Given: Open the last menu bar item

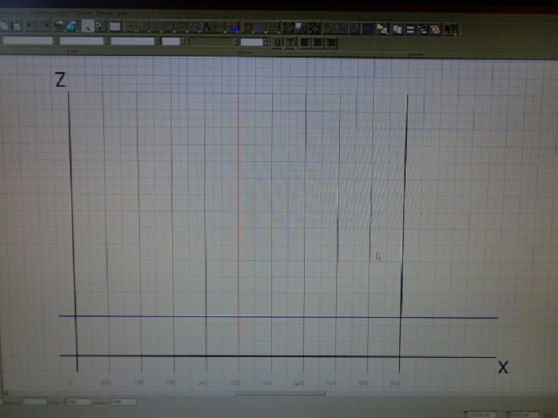Looking at the screenshot, I should coord(122,13).
